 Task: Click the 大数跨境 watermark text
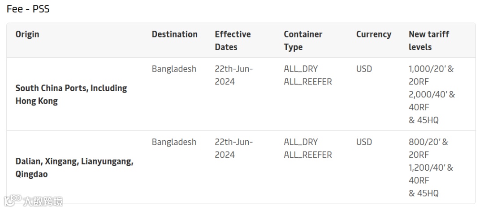43,201
